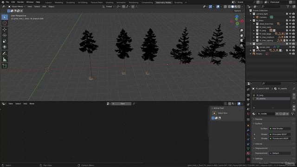
Task: Open the Render properties tab
Action: point(248,95)
